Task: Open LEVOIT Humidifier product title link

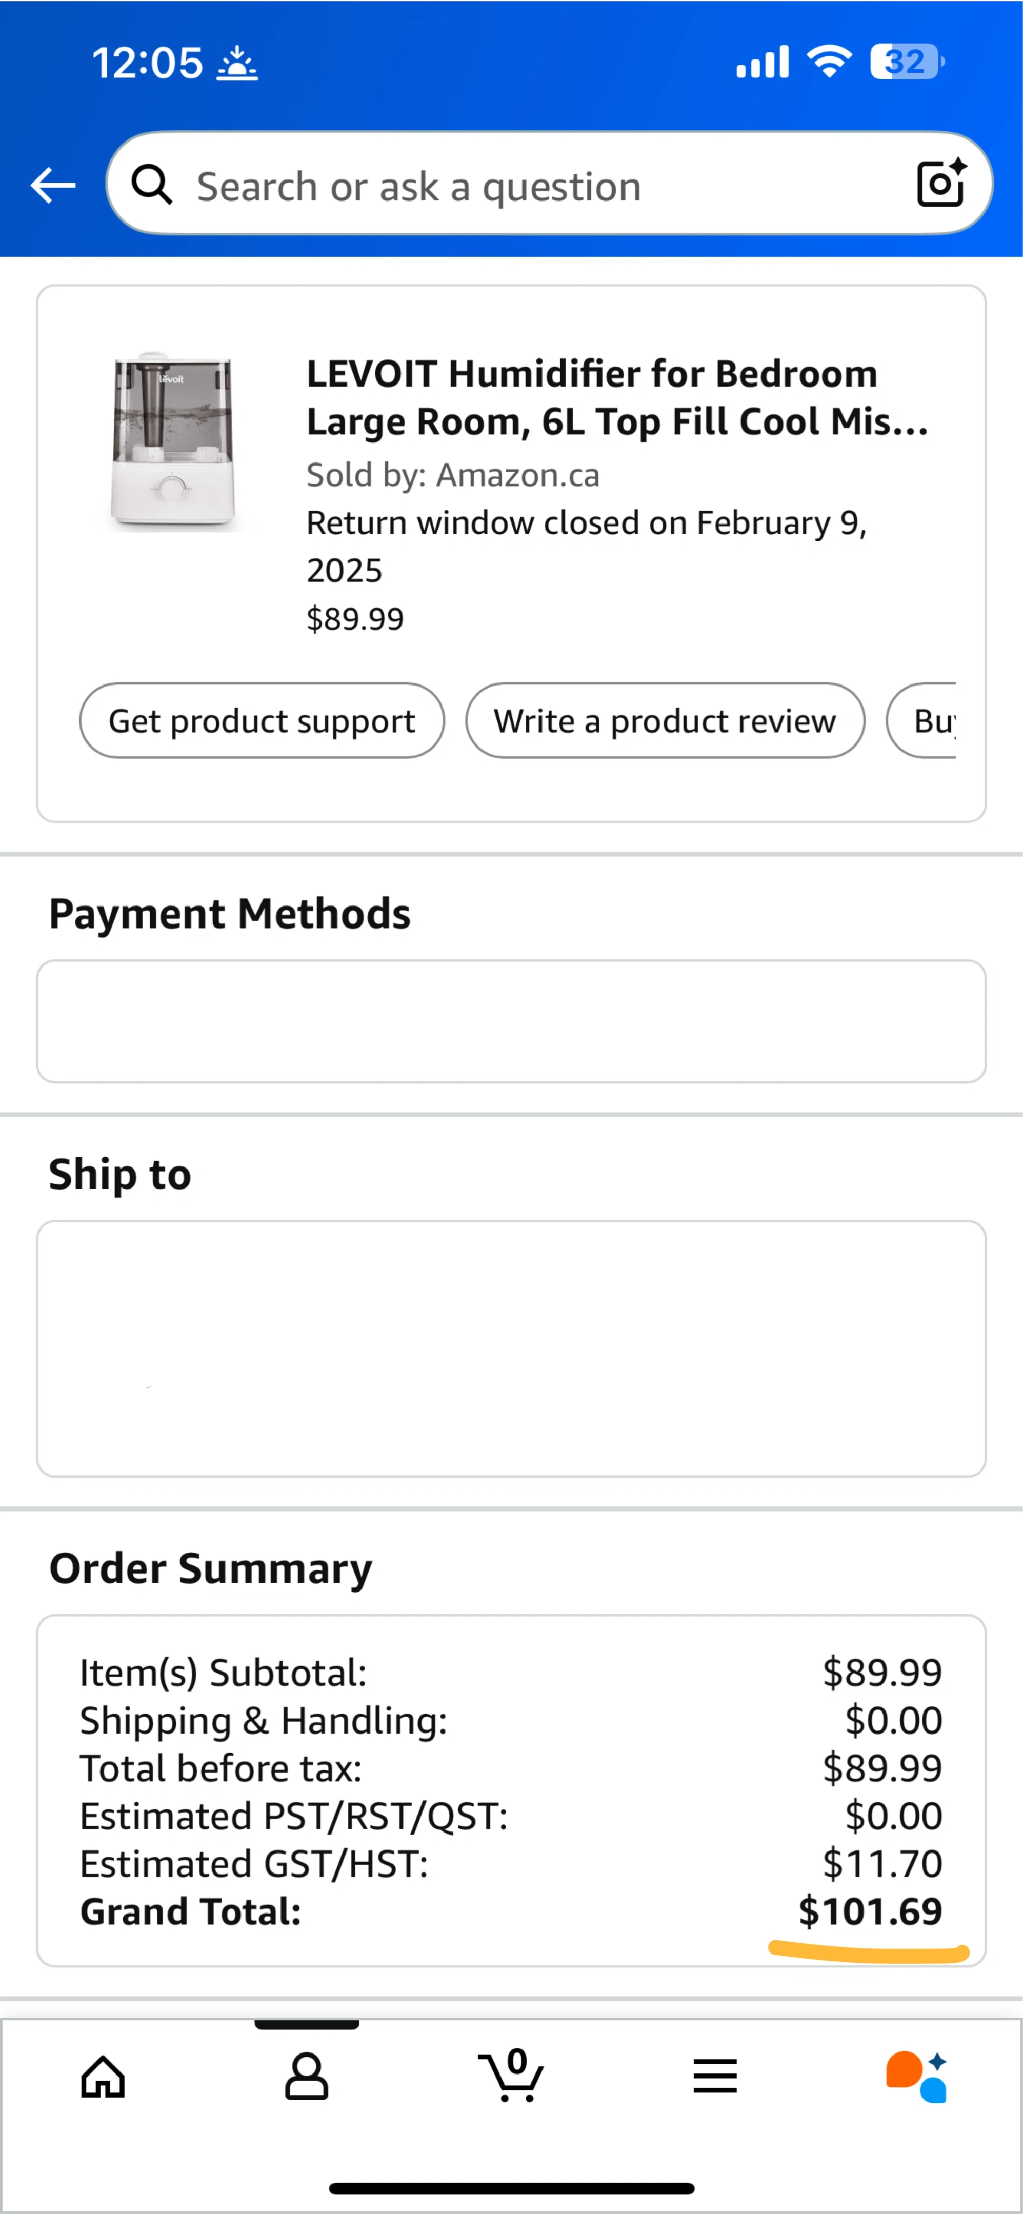Action: [x=617, y=397]
